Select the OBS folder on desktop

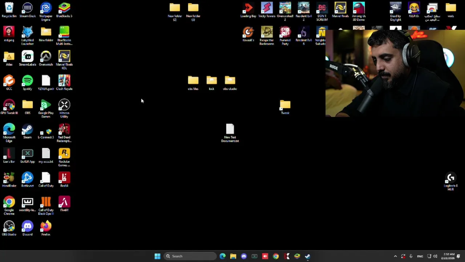click(x=28, y=107)
